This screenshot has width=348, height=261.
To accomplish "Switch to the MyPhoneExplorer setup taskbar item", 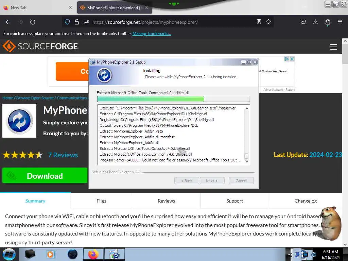I will coord(115,254).
